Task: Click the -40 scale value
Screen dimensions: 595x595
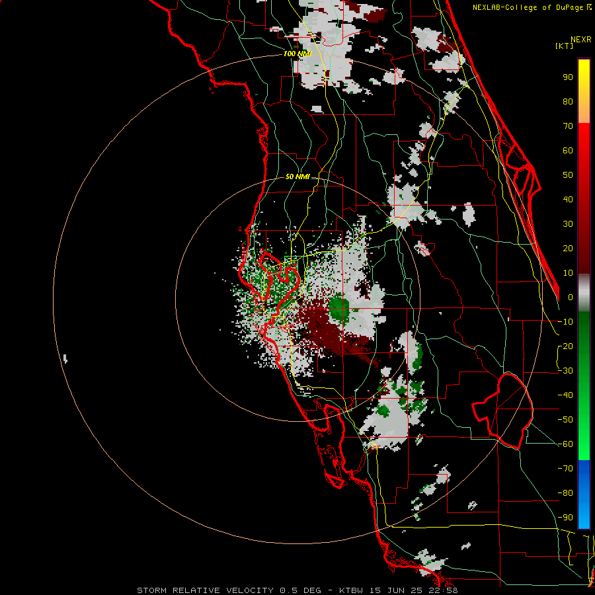Action: [565, 395]
